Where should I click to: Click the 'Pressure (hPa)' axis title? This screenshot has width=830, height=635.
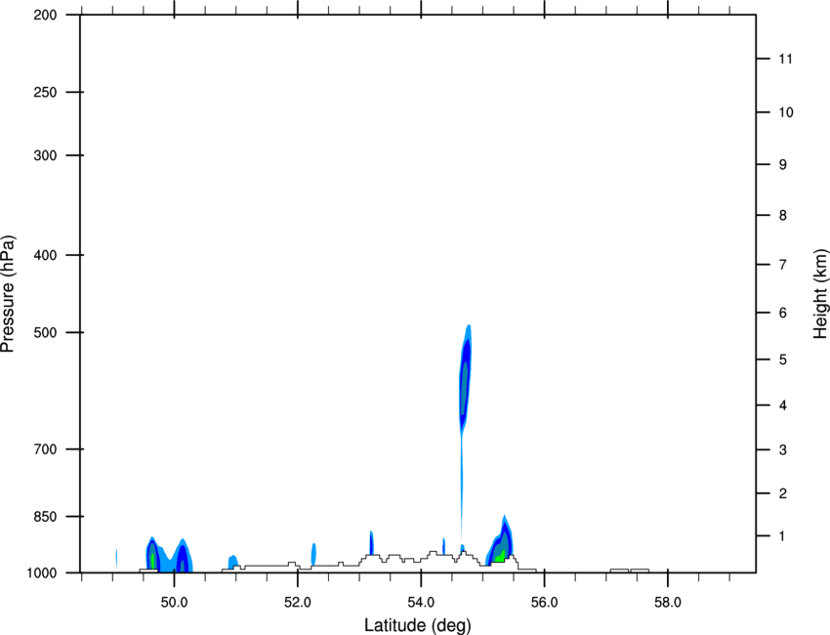(x=8, y=294)
